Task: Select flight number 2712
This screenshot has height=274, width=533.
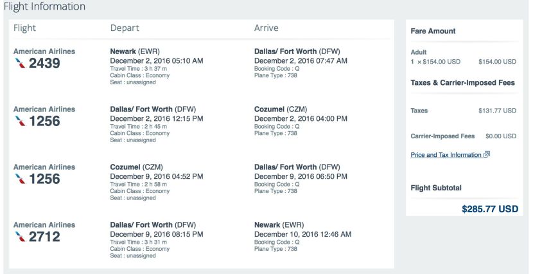Action: point(44,237)
